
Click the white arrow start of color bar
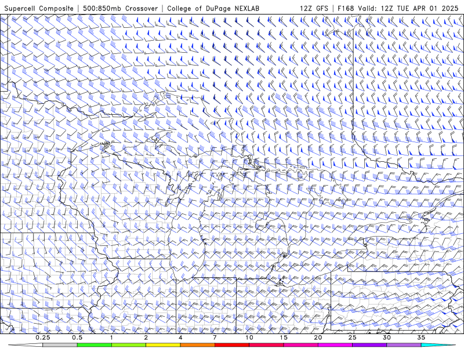pyautogui.click(x=26, y=345)
